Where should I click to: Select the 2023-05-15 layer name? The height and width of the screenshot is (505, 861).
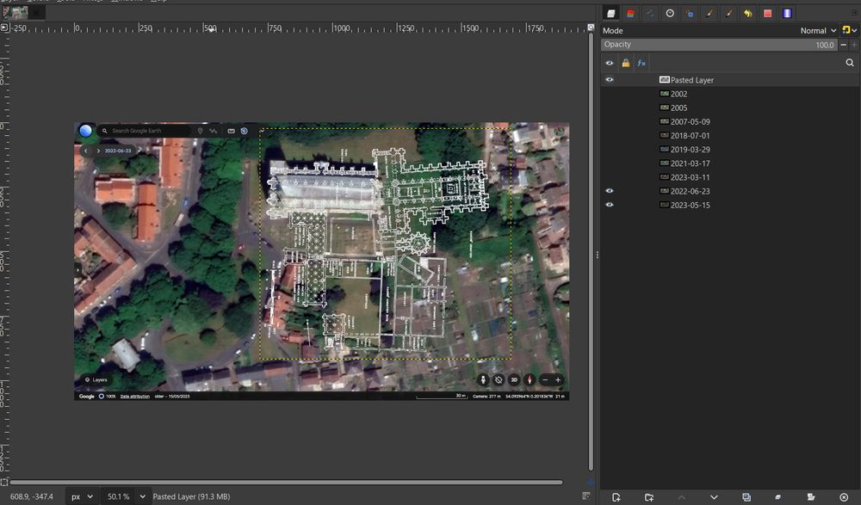(691, 205)
